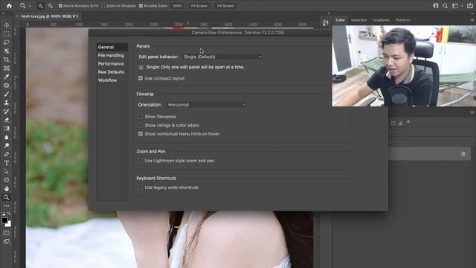This screenshot has width=476, height=268.
Task: Open Share export icon at top right
Action: [x=469, y=6]
